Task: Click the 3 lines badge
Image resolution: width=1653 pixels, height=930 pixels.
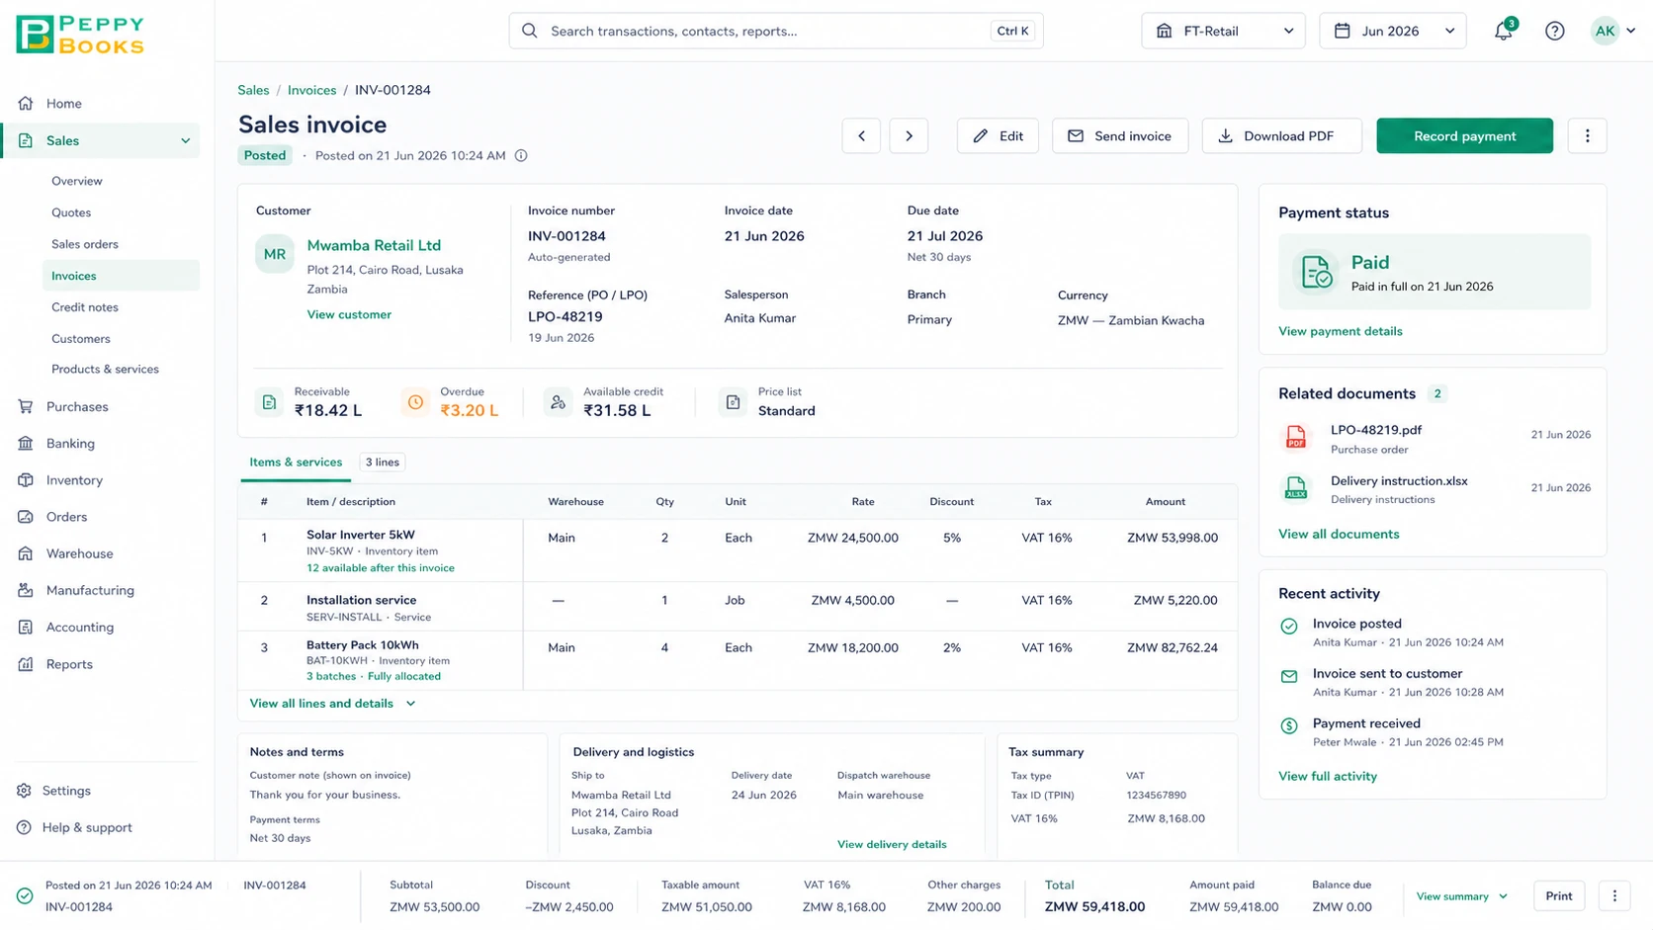Action: point(382,463)
